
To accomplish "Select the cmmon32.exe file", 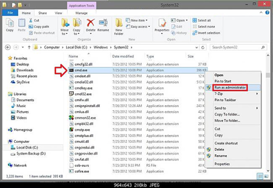I will tap(85, 118).
